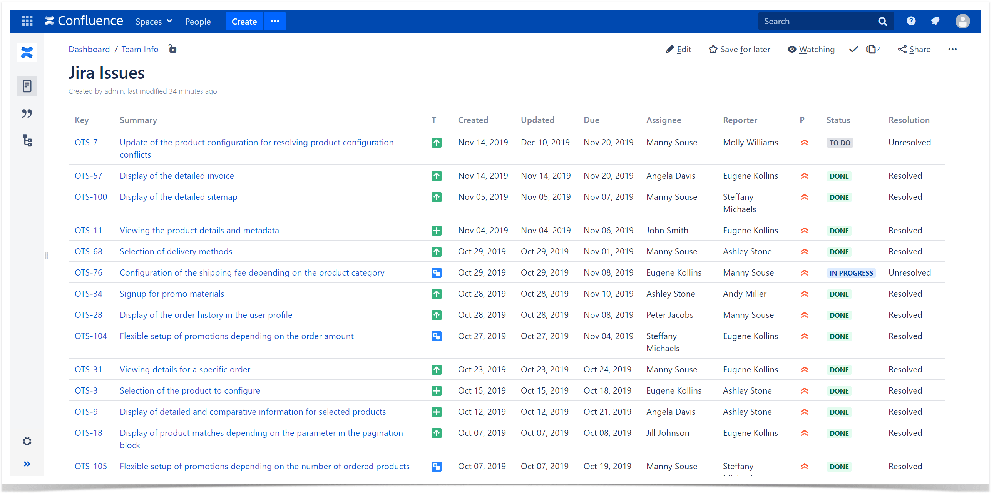Click the page restrictions lock icon
Screen dimensions: 994x495
tap(172, 49)
